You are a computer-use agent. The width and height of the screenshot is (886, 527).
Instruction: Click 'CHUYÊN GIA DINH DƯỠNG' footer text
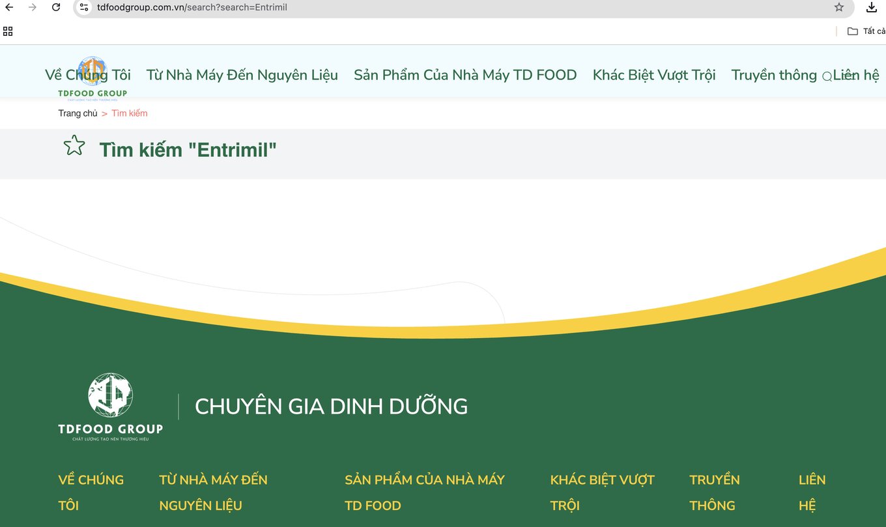(x=331, y=406)
